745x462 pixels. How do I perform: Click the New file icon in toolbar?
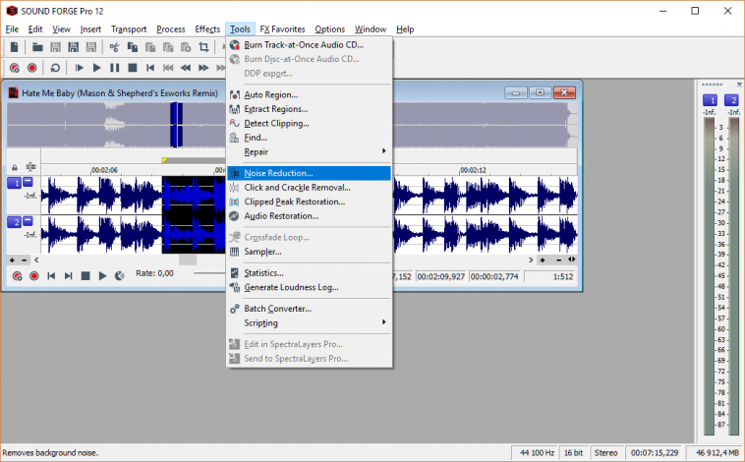15,47
